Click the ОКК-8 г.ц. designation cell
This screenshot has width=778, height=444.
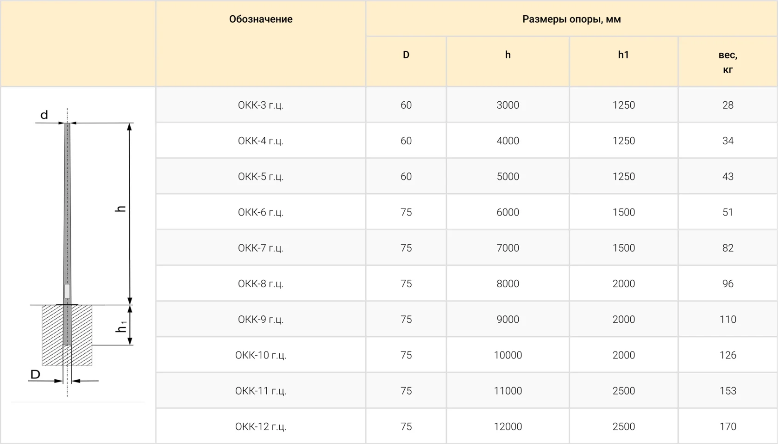click(x=261, y=284)
